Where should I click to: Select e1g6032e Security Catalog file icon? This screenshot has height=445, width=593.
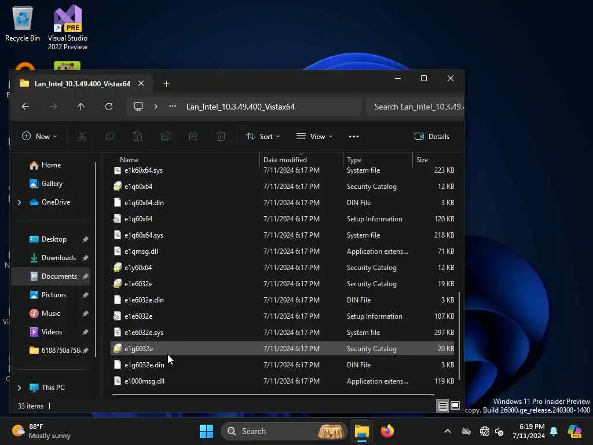(118, 348)
